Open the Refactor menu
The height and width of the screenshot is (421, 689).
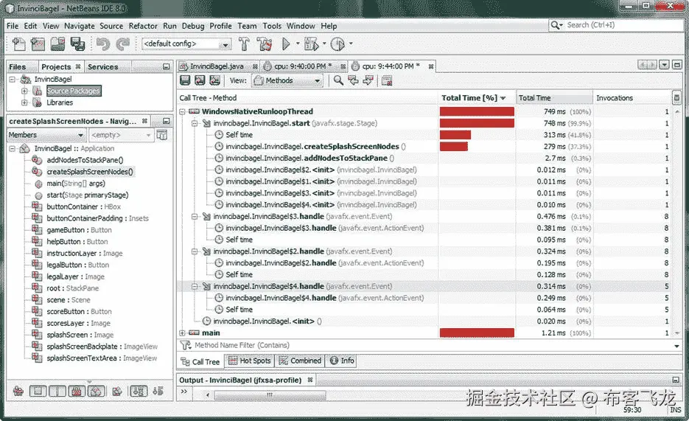[x=143, y=26]
